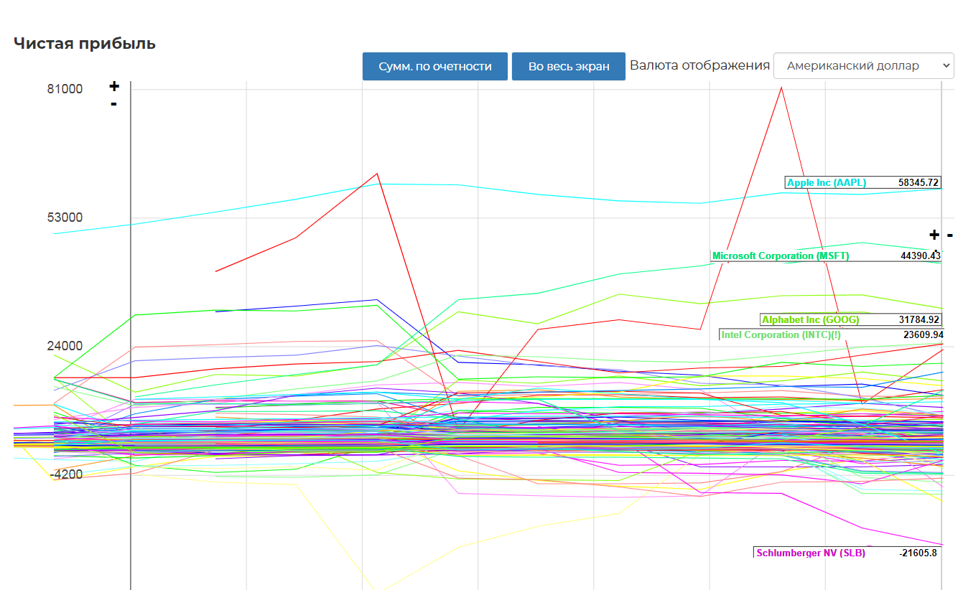Viewport: 963px width, 590px height.
Task: Click the 23609.94 value for Intel
Action: (x=923, y=334)
